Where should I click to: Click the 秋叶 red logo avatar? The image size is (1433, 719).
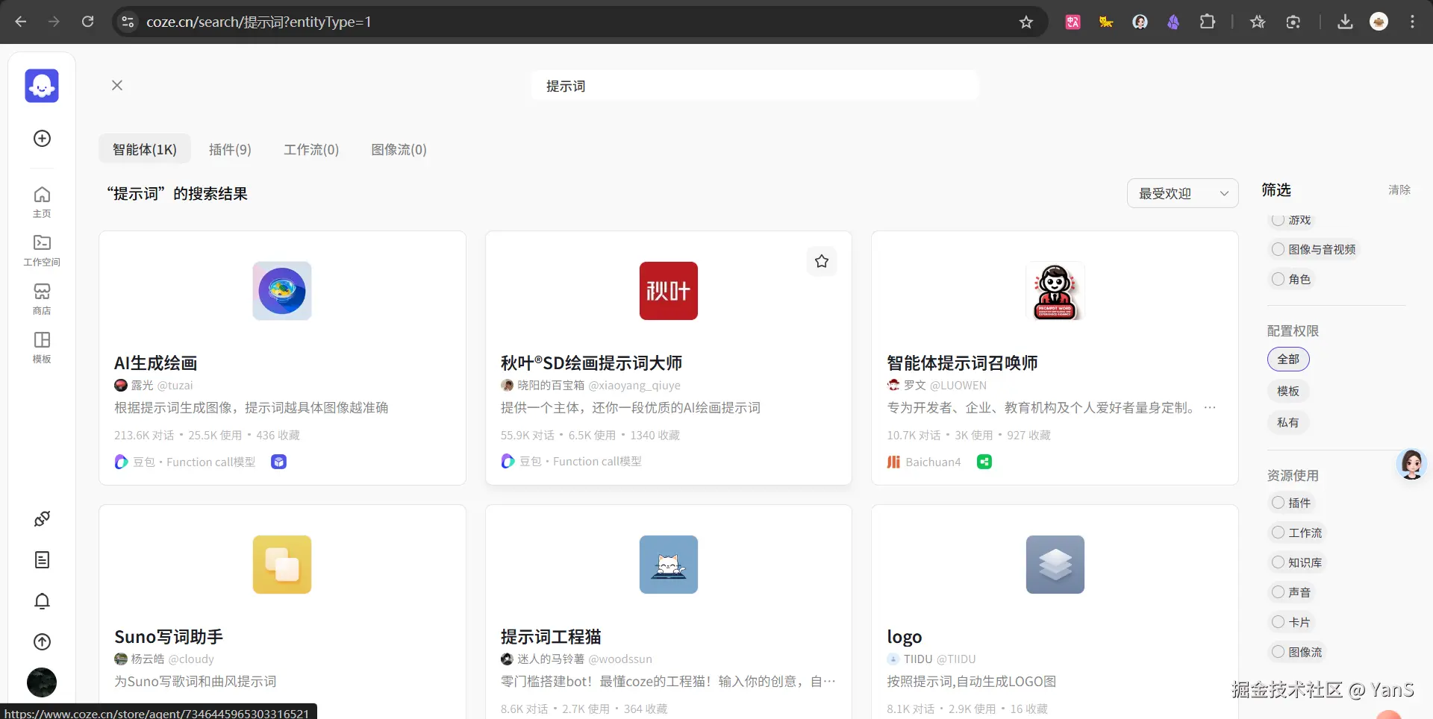click(x=669, y=291)
